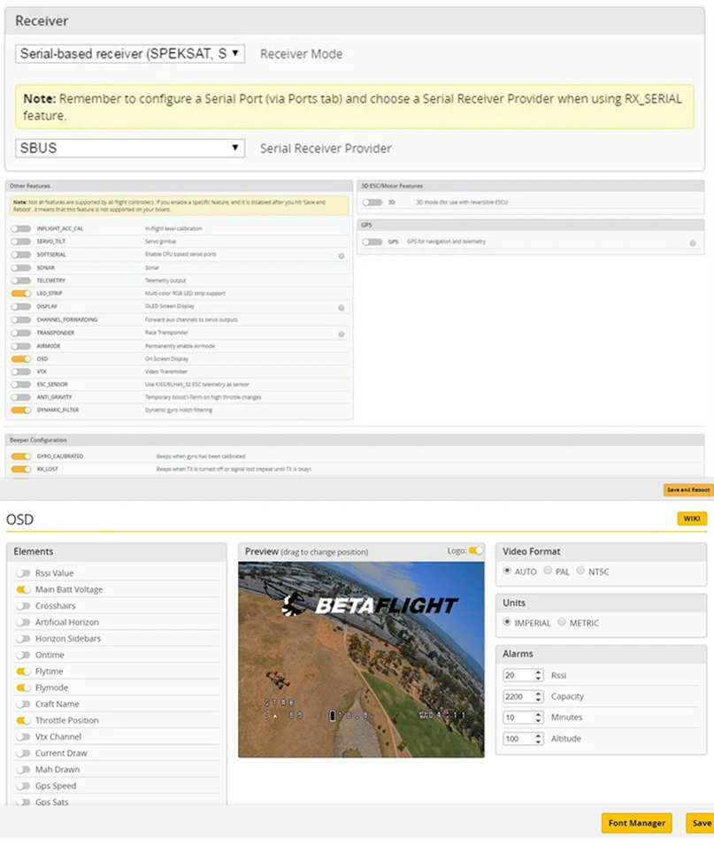Open the Font Manager

(636, 823)
